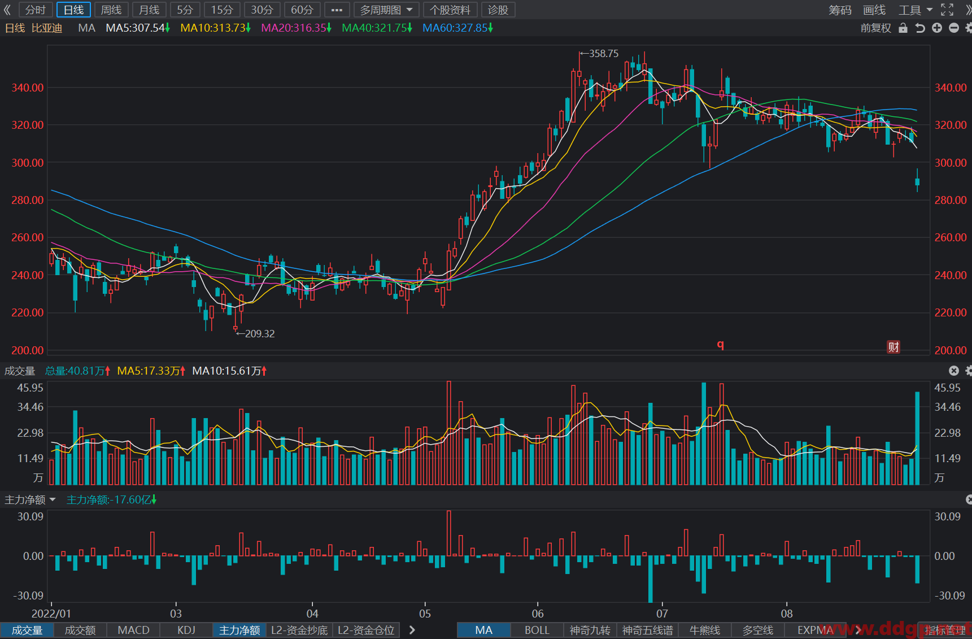Click MA40:321.75 legend value
The height and width of the screenshot is (639, 972).
pyautogui.click(x=377, y=28)
